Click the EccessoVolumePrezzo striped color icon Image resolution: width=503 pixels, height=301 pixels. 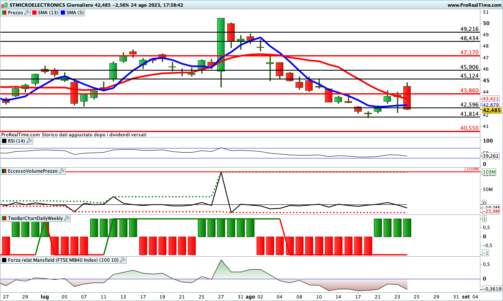tap(4, 171)
